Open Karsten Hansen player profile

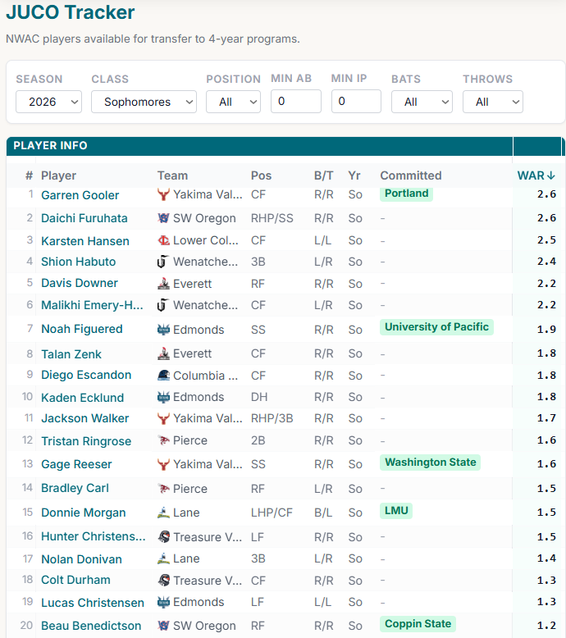(85, 241)
